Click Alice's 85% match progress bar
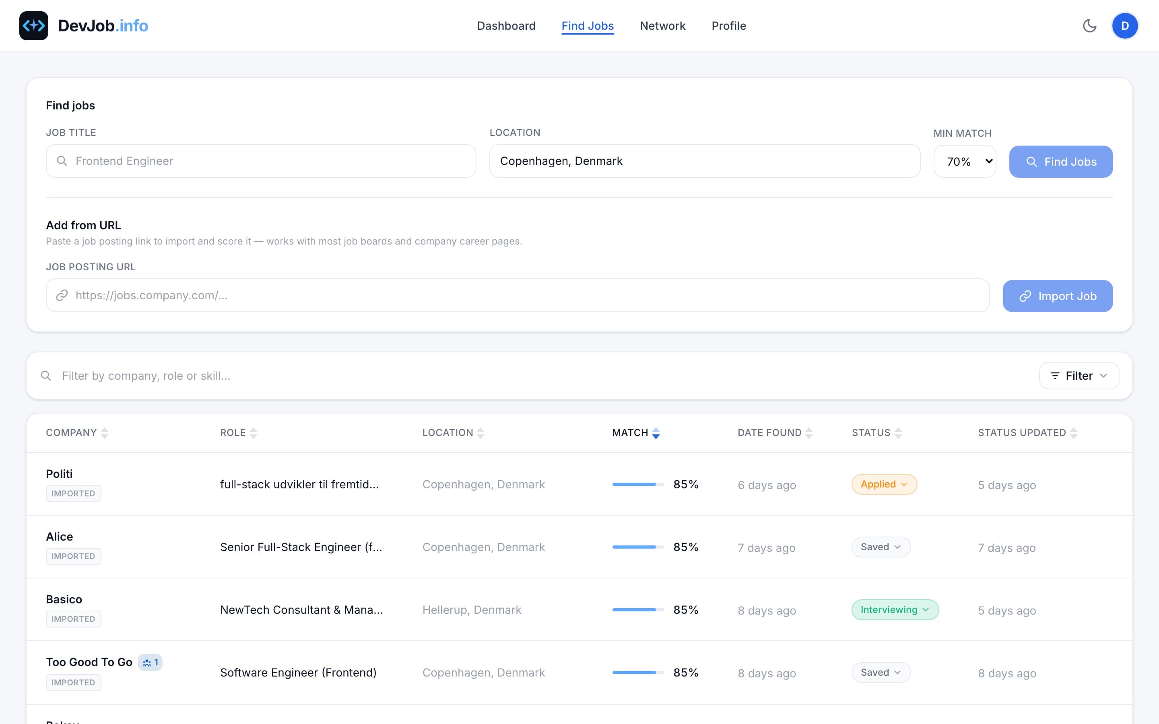This screenshot has height=724, width=1159. 638,547
